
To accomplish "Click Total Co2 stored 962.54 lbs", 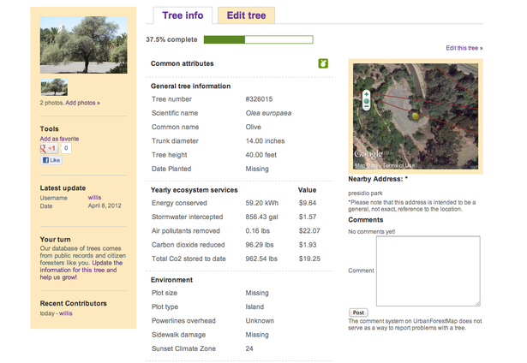I will click(x=261, y=259).
